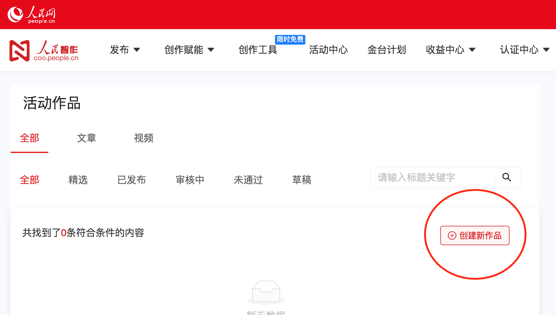This screenshot has height=315, width=556.
Task: Click the 人民智作 coo.people.cn logo
Action: coord(44,50)
